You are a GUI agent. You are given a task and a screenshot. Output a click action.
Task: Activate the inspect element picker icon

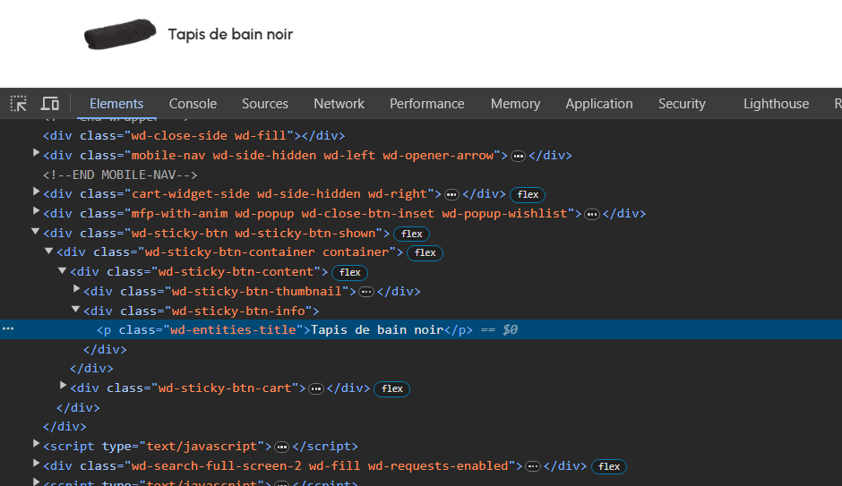pos(18,104)
